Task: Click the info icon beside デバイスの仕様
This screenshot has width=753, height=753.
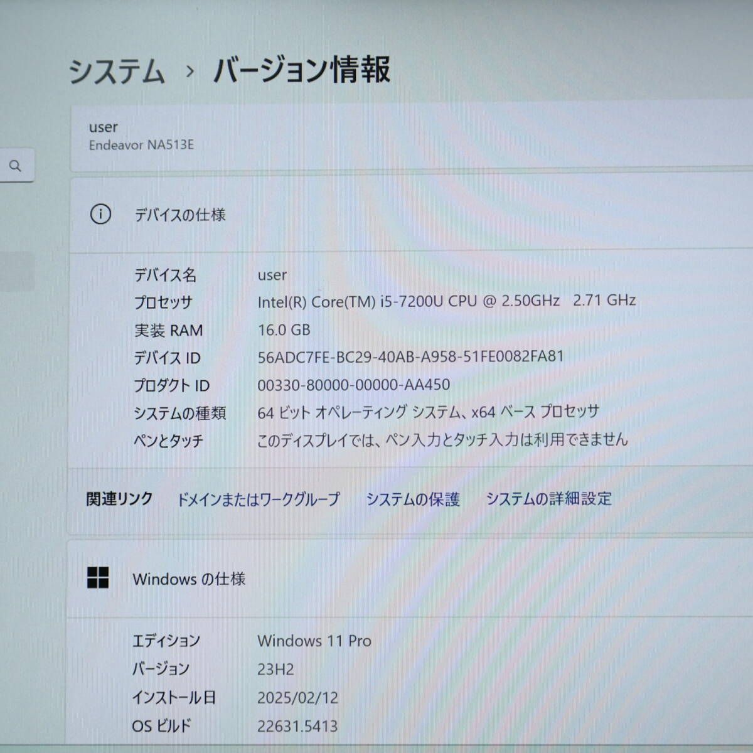Action: (x=100, y=215)
